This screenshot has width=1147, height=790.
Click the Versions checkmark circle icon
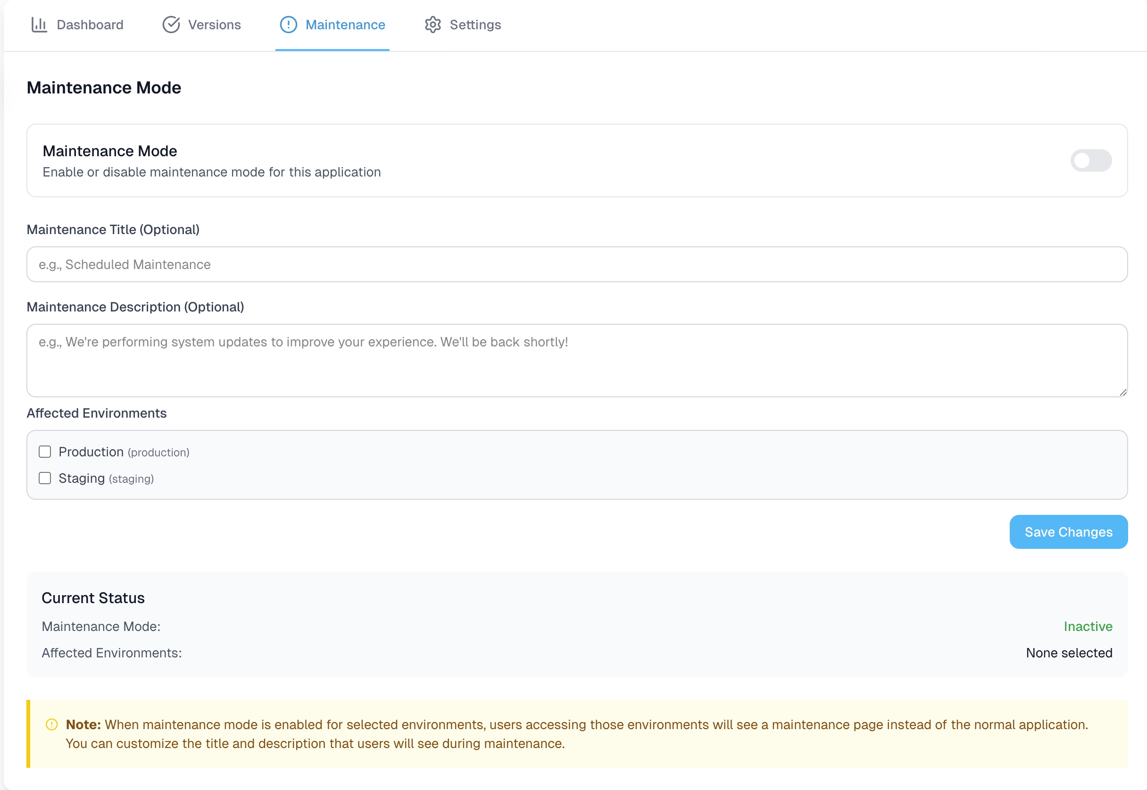pos(171,25)
